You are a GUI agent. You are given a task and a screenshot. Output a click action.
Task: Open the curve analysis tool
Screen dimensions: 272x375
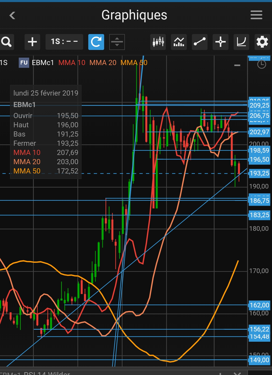241,42
